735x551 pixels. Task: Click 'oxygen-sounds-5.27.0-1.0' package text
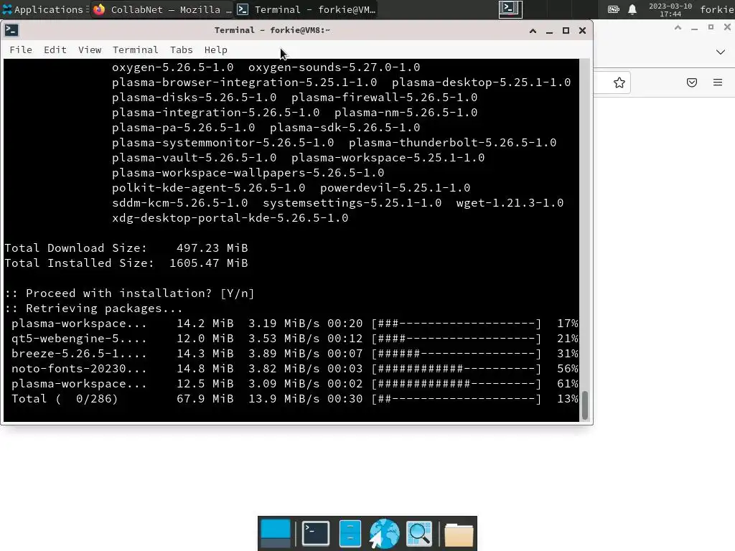coord(334,67)
